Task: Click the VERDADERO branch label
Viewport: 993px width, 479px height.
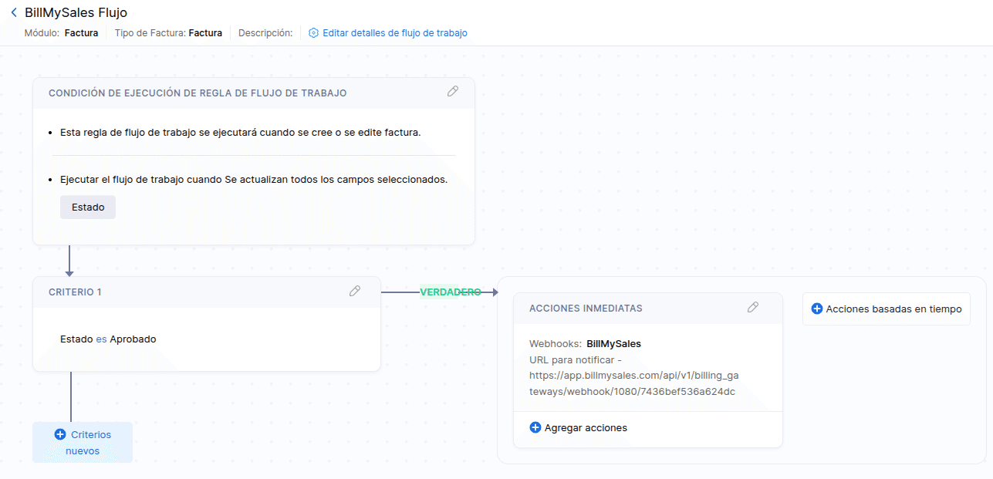Action: point(450,292)
